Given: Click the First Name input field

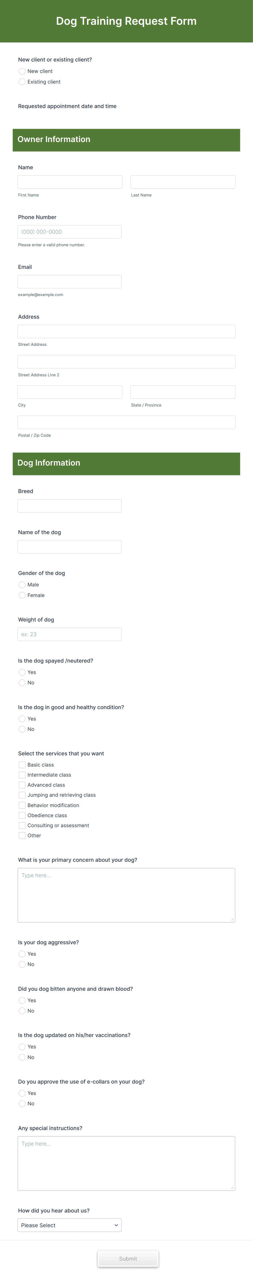Looking at the screenshot, I should 70,182.
